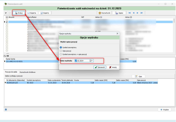This screenshot has width=176, height=122.
Task: Switch to Pozycje do salda tab
Action: [x=11, y=72]
